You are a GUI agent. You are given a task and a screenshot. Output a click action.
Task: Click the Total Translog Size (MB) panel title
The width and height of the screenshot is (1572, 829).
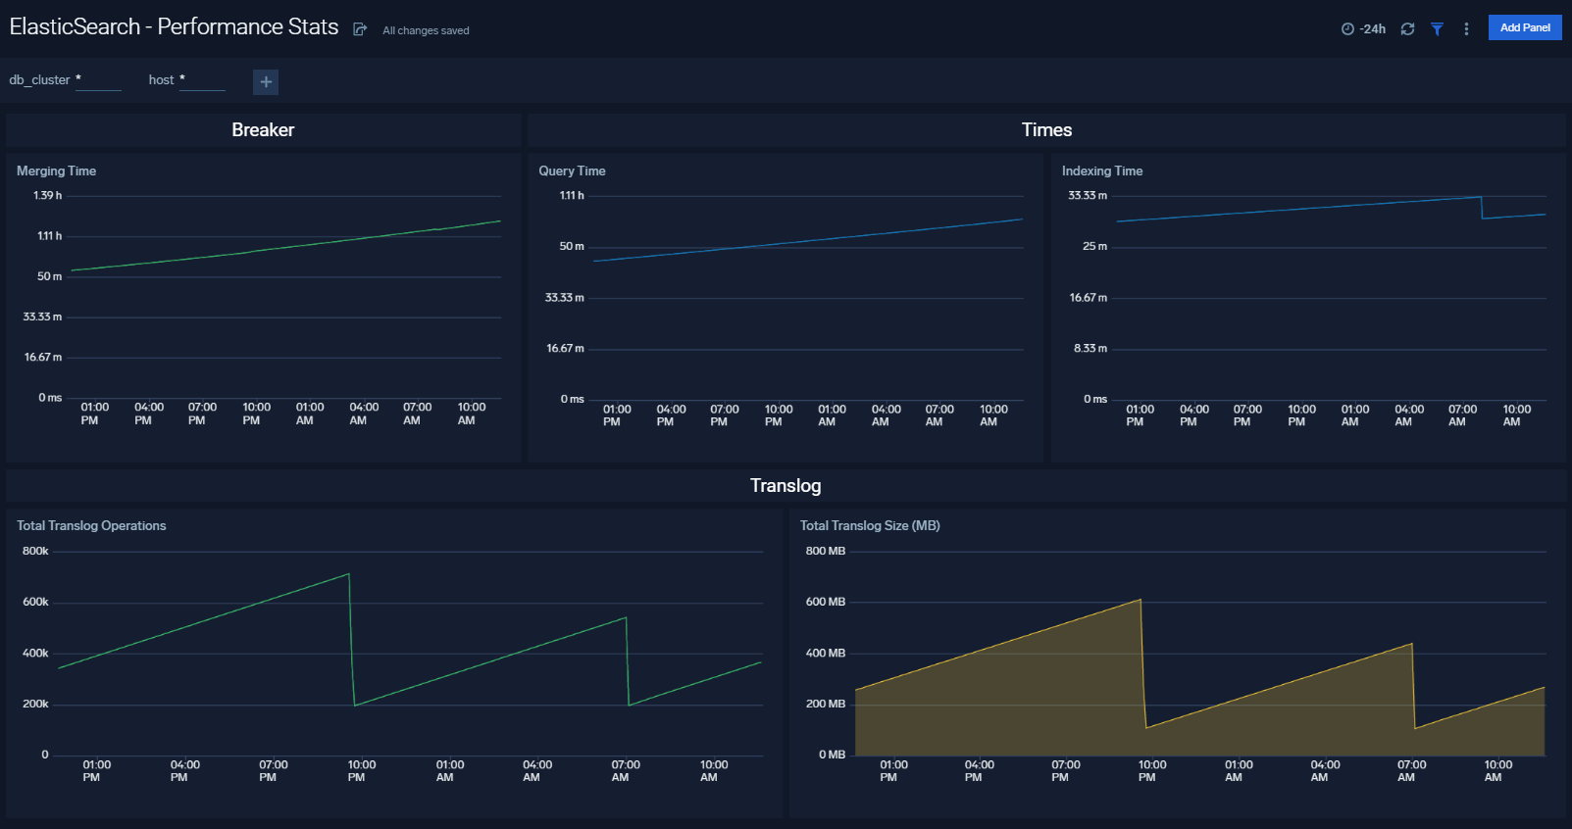[870, 526]
